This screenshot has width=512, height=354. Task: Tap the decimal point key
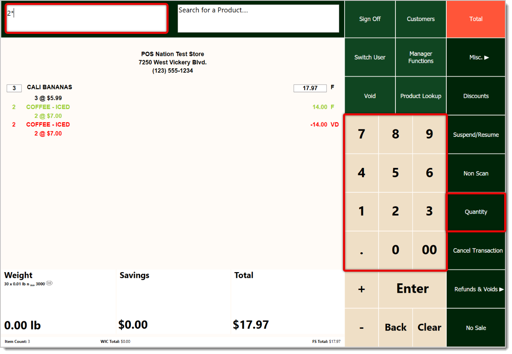click(362, 250)
